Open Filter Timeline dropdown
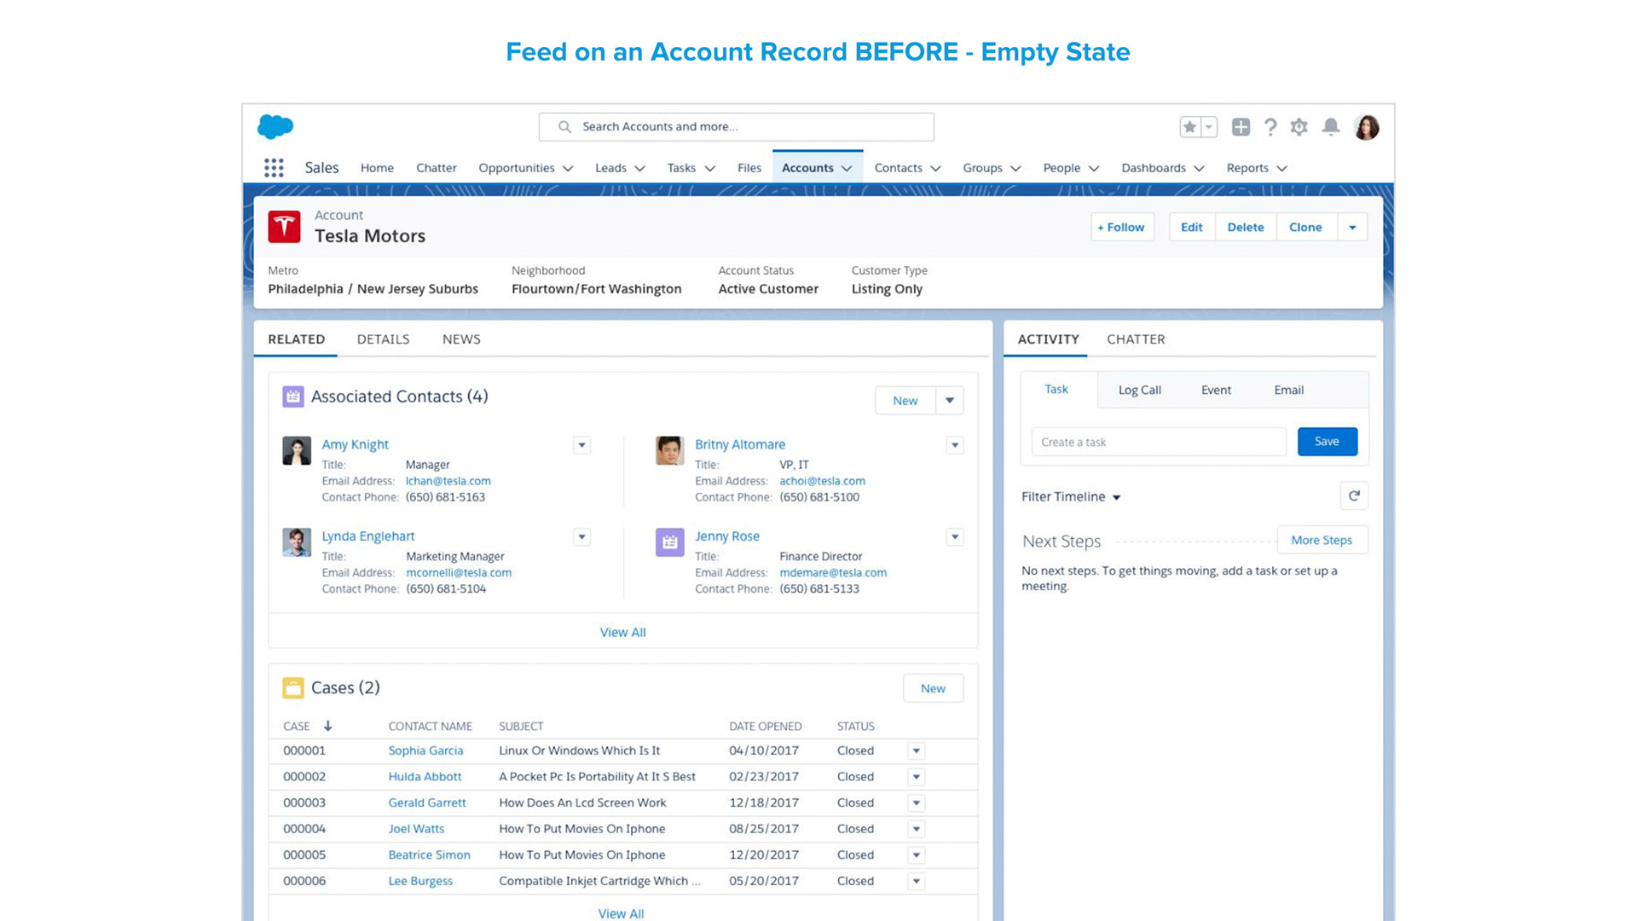The width and height of the screenshot is (1637, 921). click(1071, 496)
